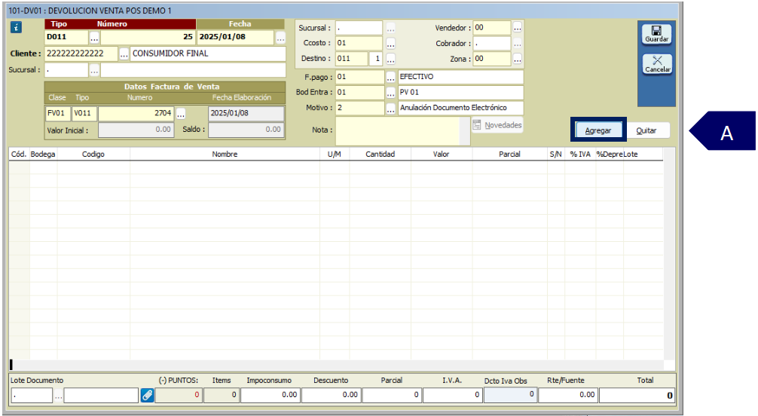Click the Destino field 011
Screen dimensions: 758x416
[351, 59]
